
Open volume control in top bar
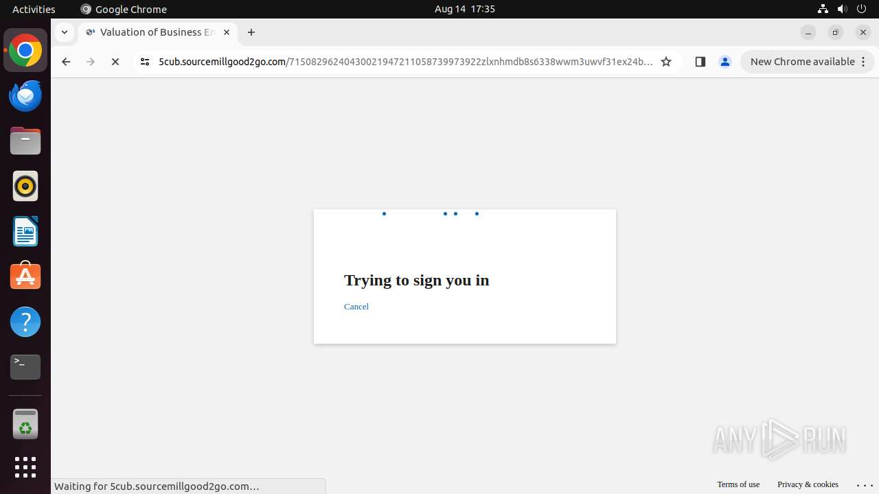(x=842, y=9)
